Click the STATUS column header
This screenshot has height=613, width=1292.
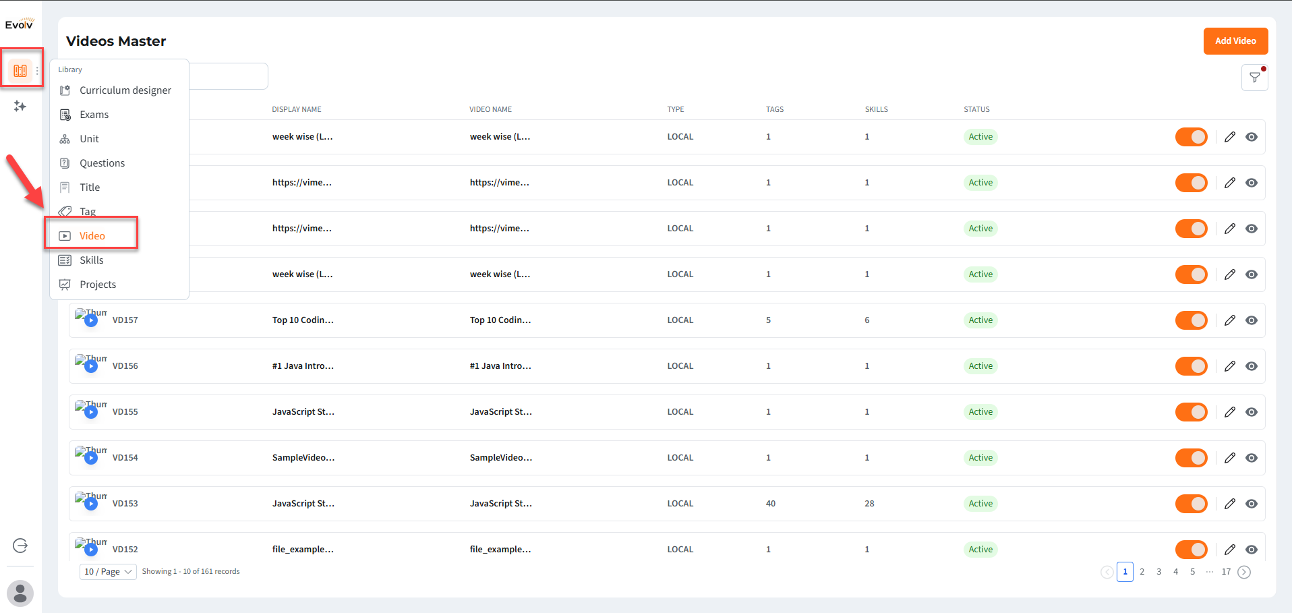point(976,109)
